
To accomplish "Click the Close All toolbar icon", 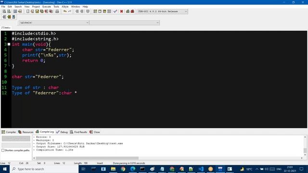I will click(x=51, y=12).
